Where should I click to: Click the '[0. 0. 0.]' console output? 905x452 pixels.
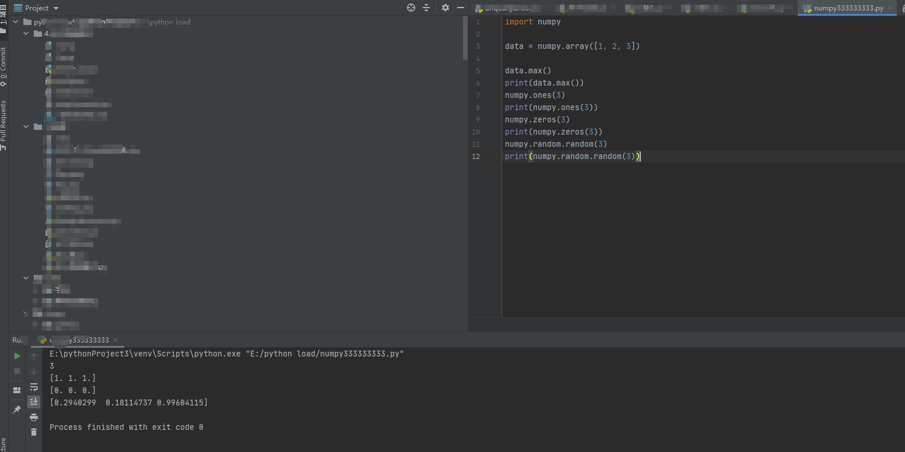(73, 390)
